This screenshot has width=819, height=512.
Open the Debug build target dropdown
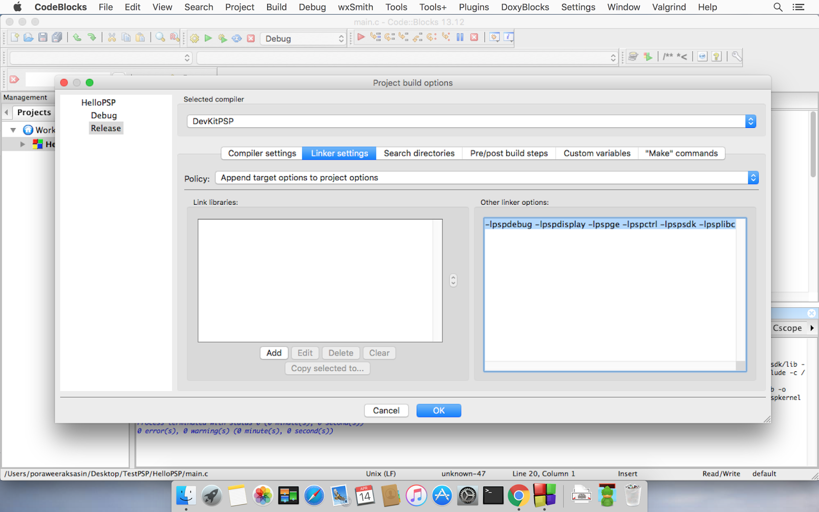pos(304,38)
